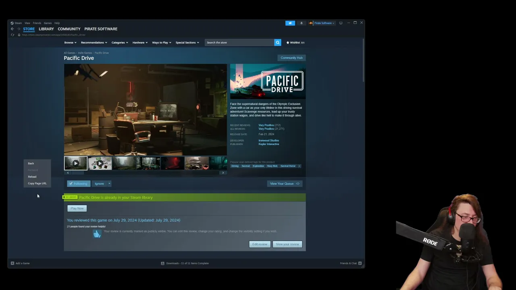Open the Categories dropdown
Screen dimensions: 516x290
[120, 42]
